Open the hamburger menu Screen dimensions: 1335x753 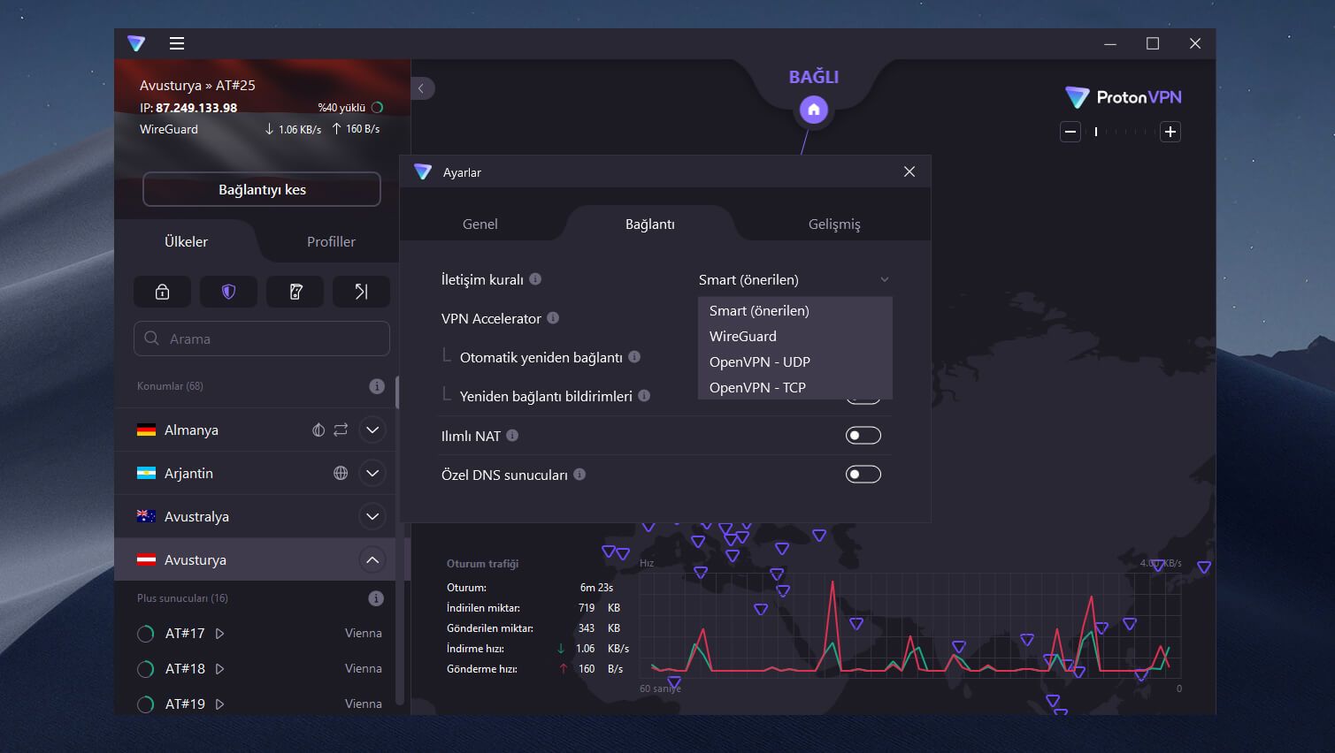coord(177,43)
